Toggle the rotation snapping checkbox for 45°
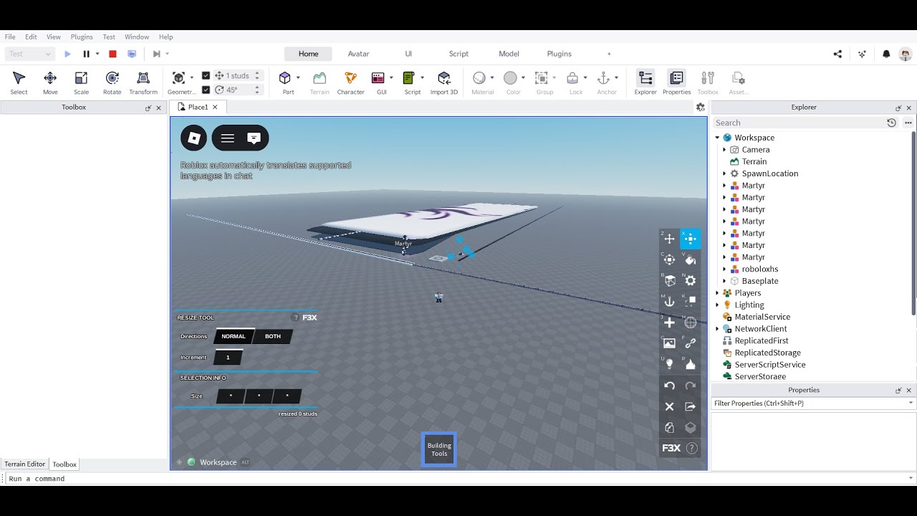Screen dimensions: 917x516 [206, 90]
